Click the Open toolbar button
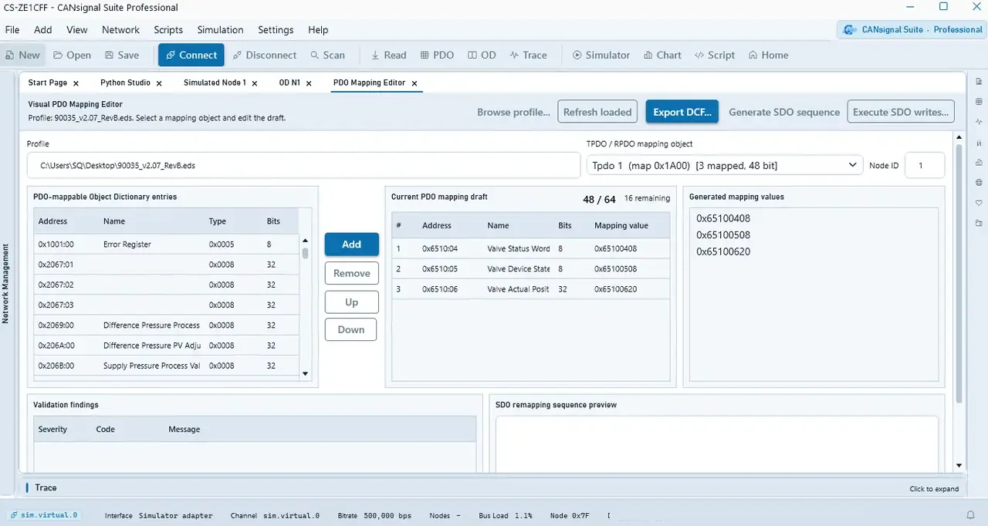 click(72, 55)
